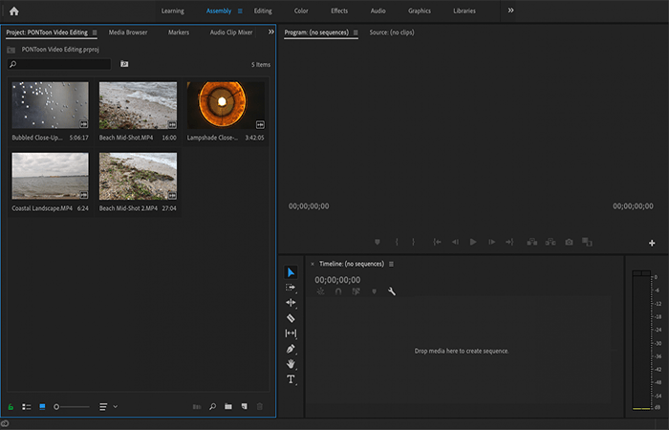Switch to the Editing workspace
This screenshot has width=669, height=430.
pos(263,11)
